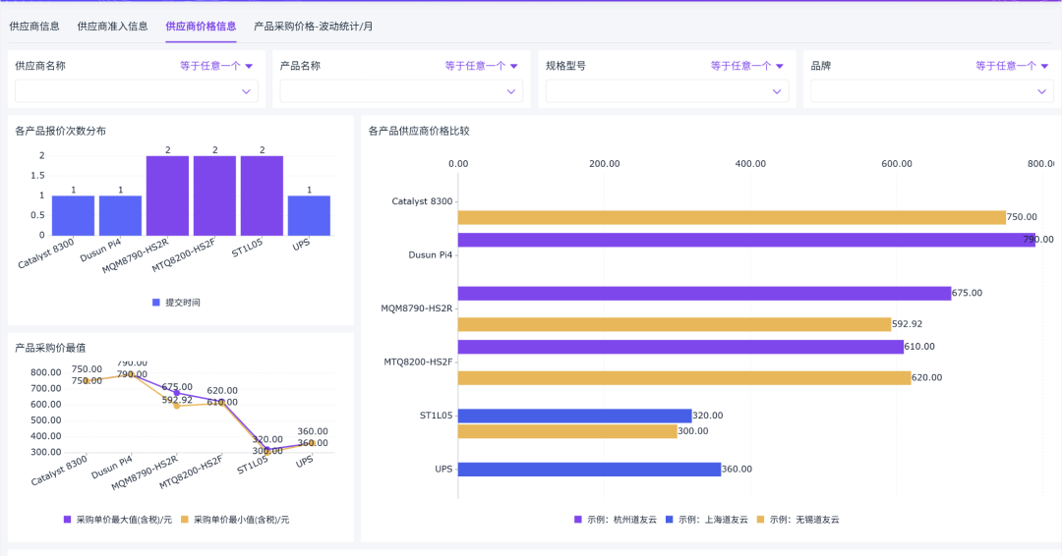Click the MQM8790-HS2R bar in 报价次数 chart
The image size is (1062, 556).
coord(167,195)
